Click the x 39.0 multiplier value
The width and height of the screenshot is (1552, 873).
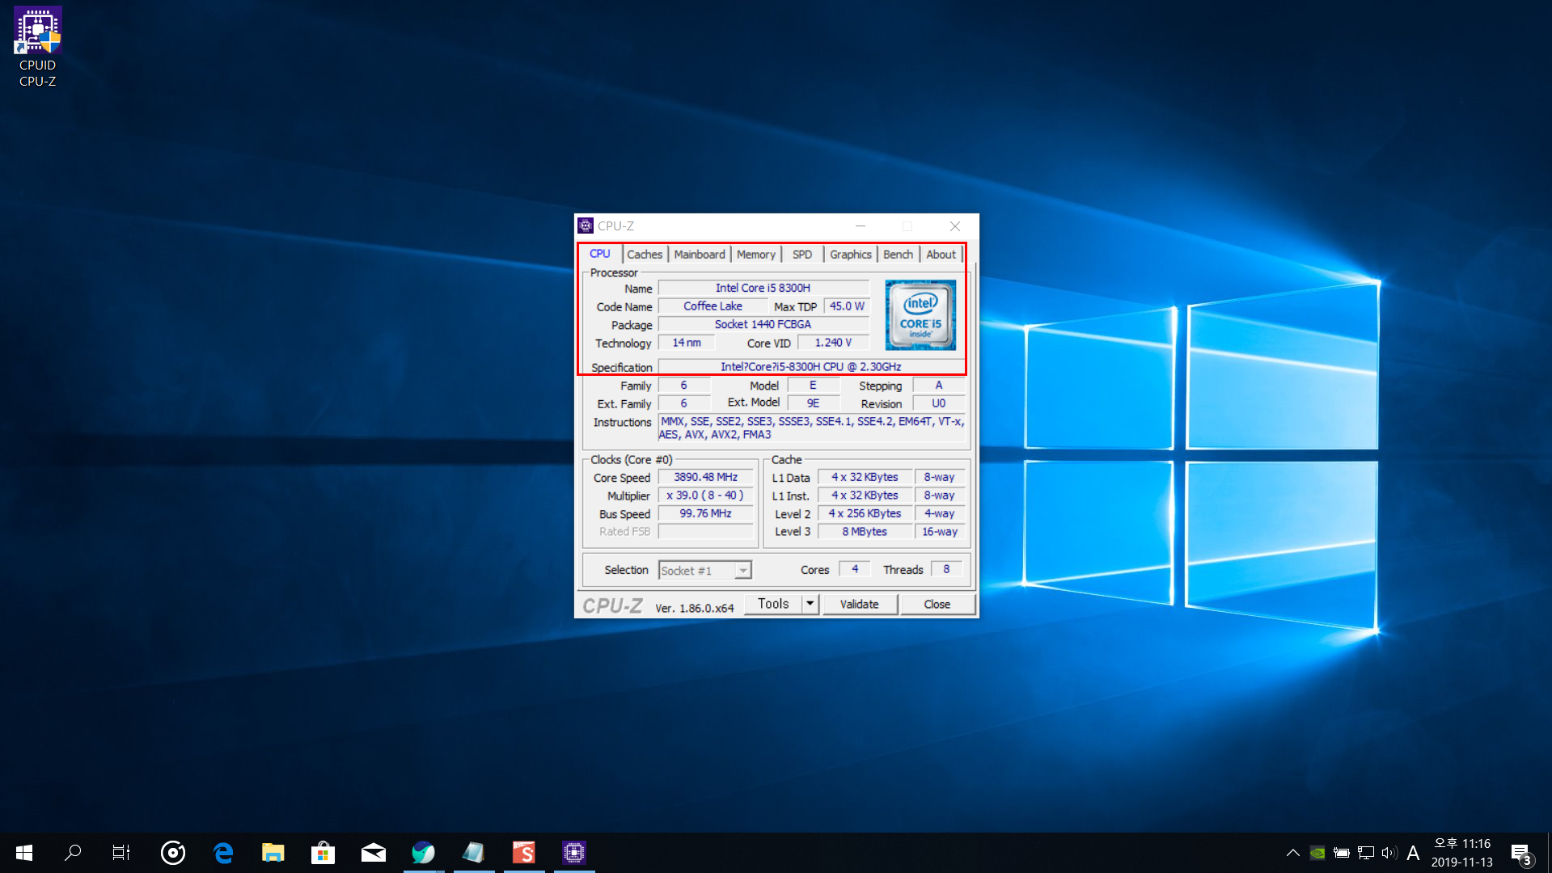[706, 496]
